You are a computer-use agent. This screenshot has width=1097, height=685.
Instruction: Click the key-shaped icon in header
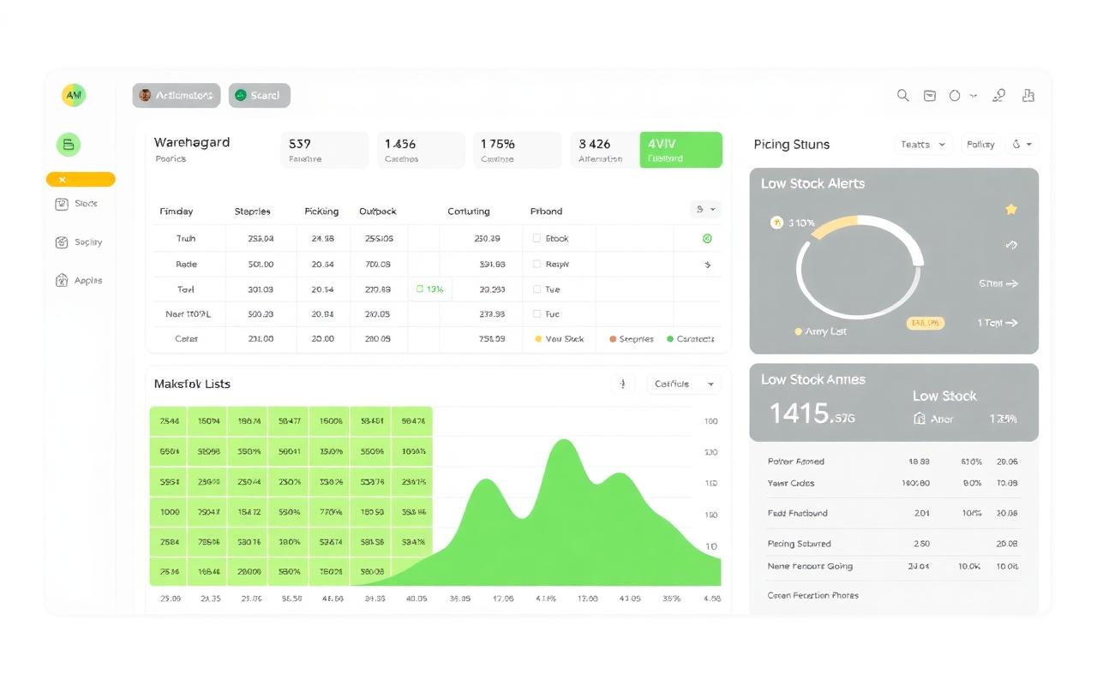(998, 96)
